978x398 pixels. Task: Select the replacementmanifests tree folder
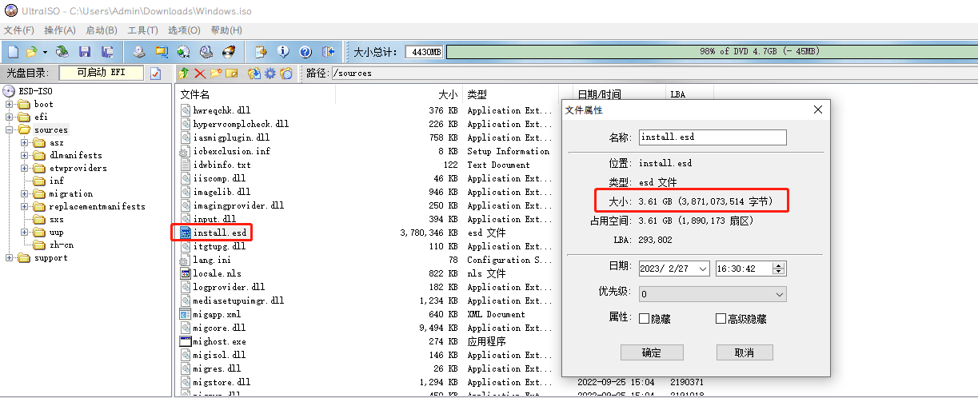click(89, 206)
